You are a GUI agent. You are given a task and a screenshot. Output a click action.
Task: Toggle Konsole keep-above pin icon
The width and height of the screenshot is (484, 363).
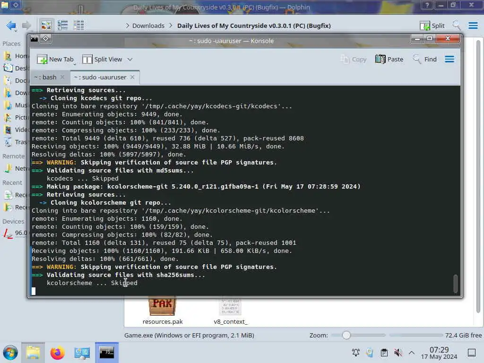46,39
